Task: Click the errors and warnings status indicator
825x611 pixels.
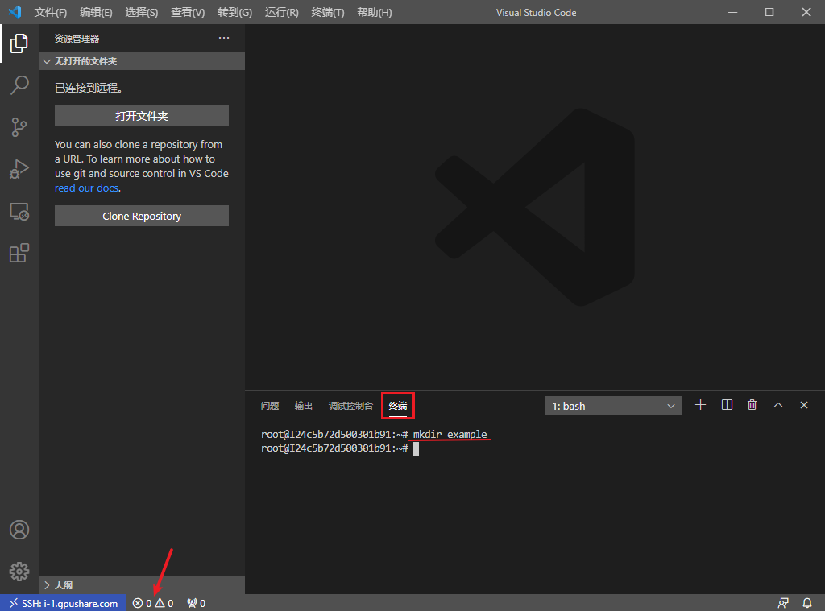Action: [152, 603]
